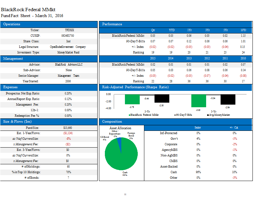Click the "Open Ended Investment Company" legal structure value
Screen dimensions: 263x203
click(x=68, y=47)
